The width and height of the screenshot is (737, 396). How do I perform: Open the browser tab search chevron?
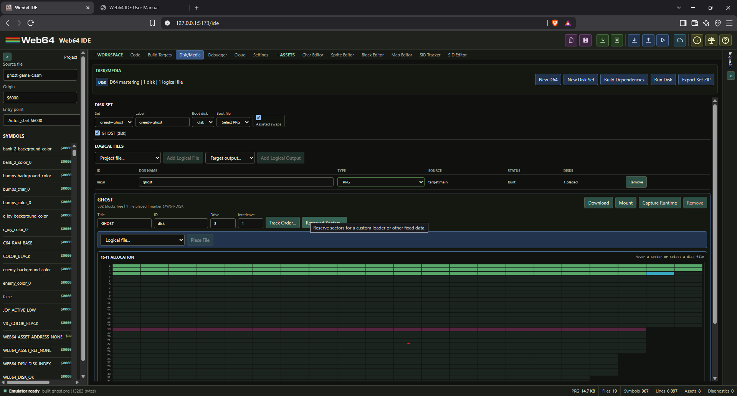tap(679, 8)
